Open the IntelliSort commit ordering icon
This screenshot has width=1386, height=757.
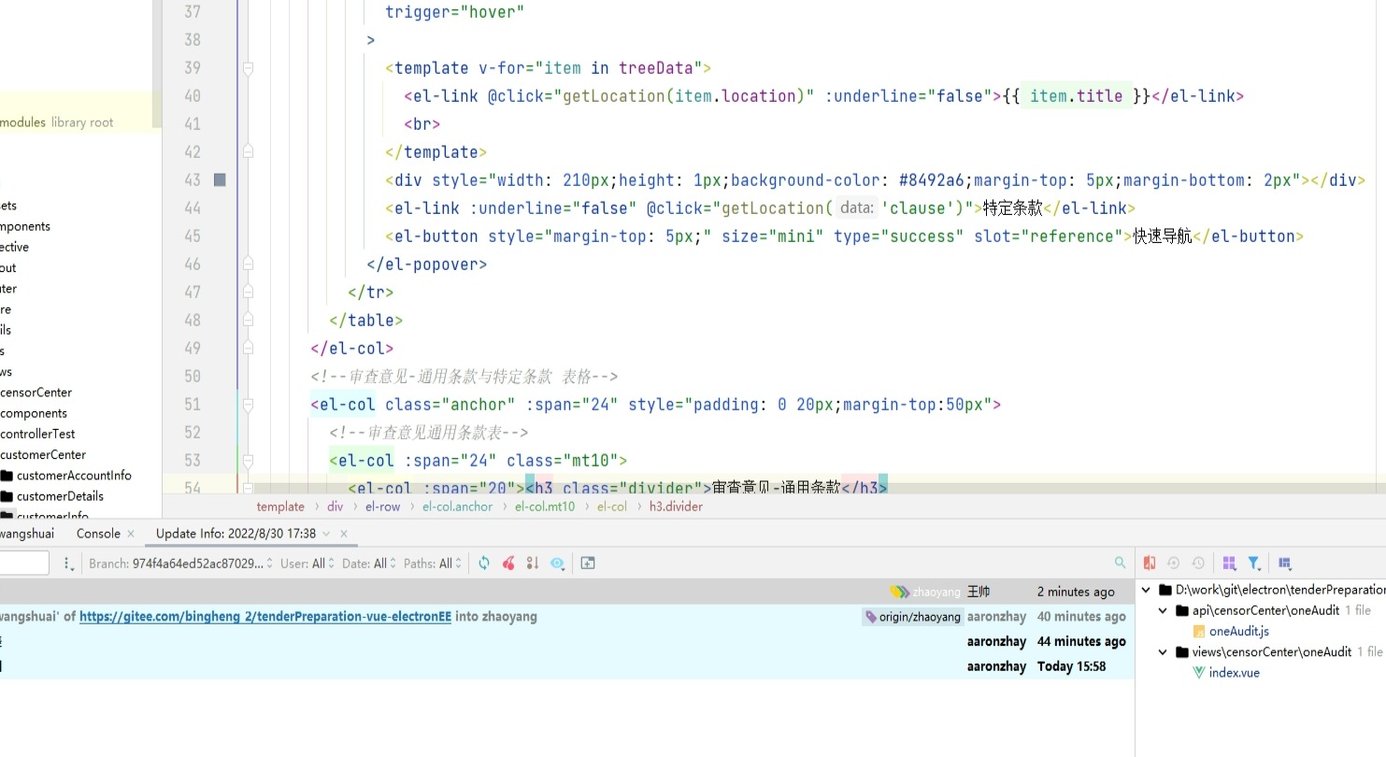(533, 563)
